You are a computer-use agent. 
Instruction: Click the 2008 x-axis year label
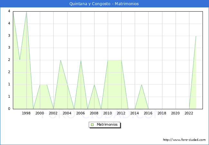[94, 113]
